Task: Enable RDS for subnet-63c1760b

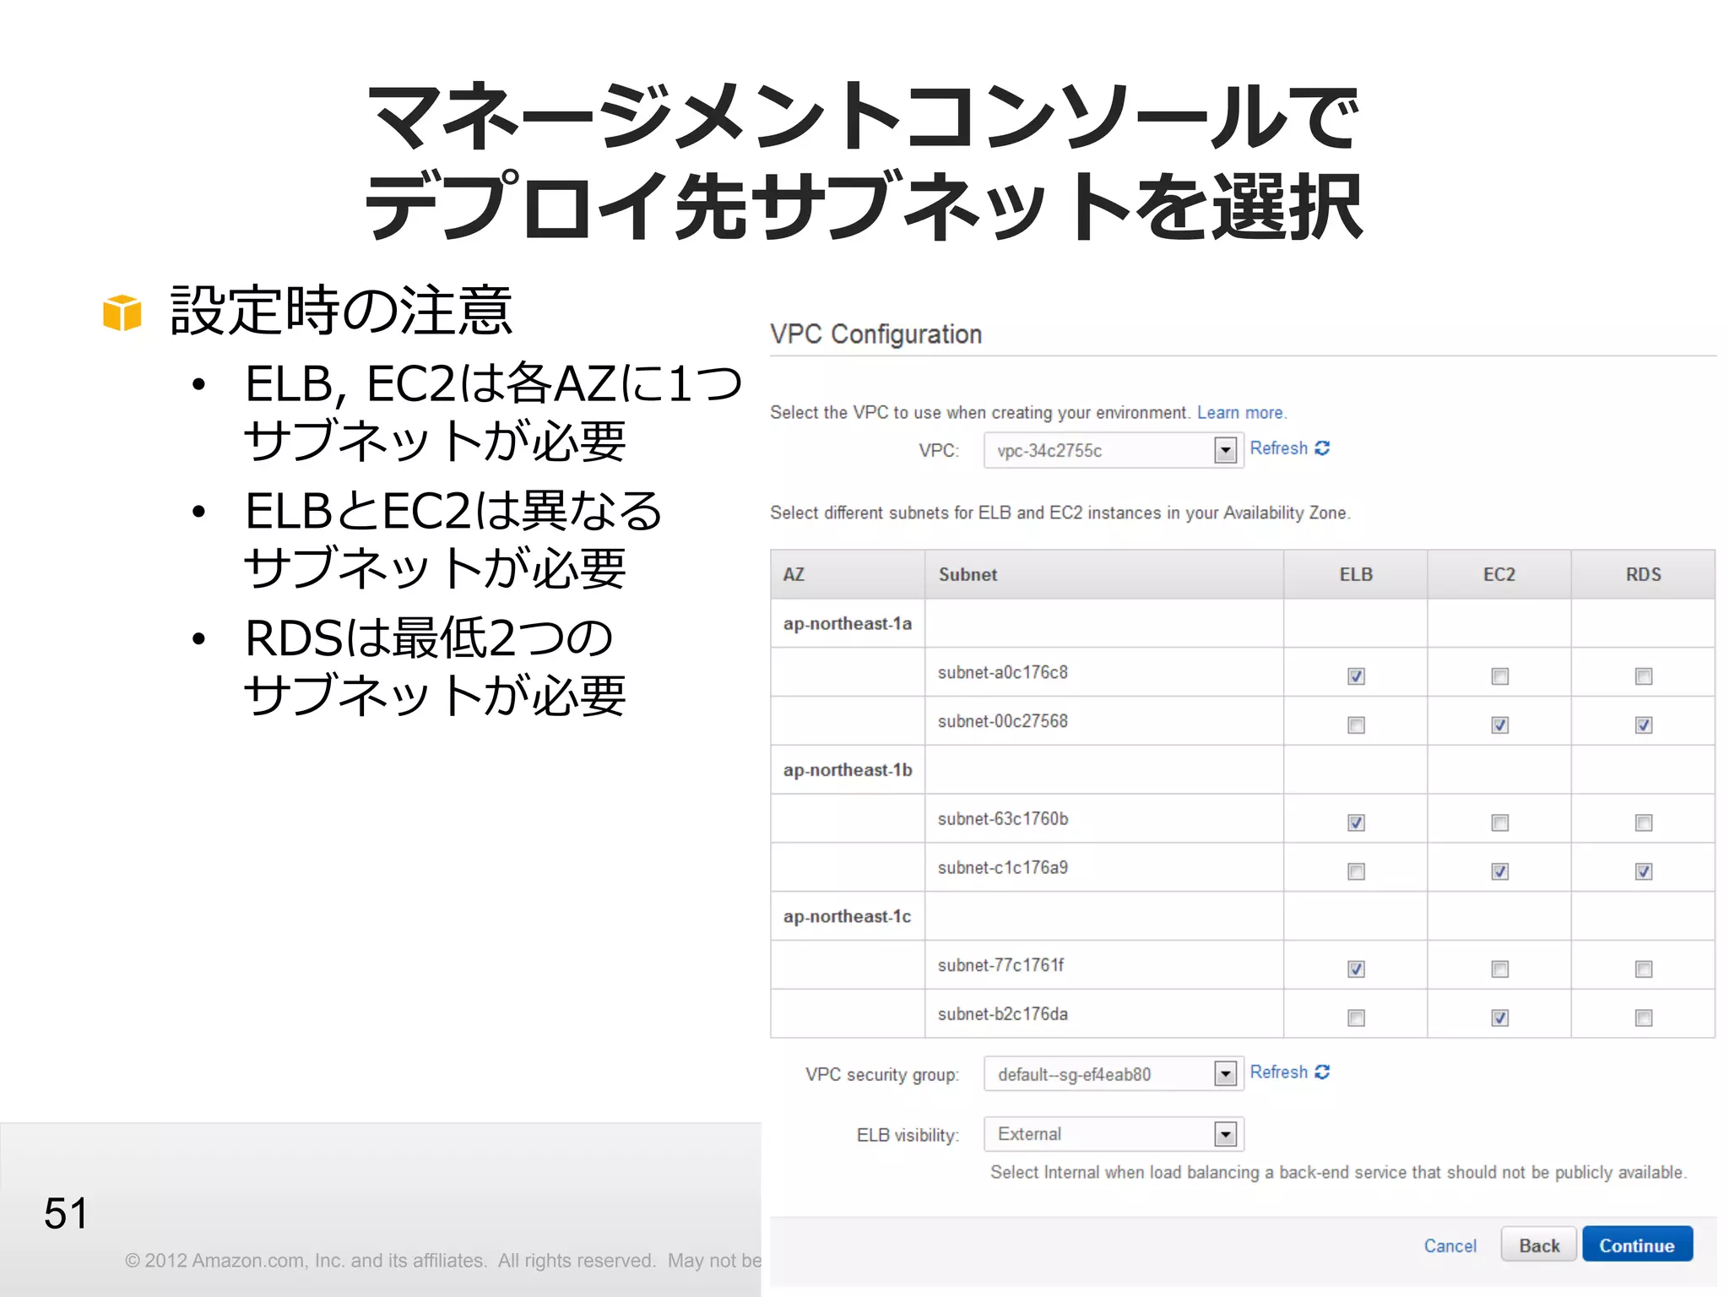Action: point(1643,822)
